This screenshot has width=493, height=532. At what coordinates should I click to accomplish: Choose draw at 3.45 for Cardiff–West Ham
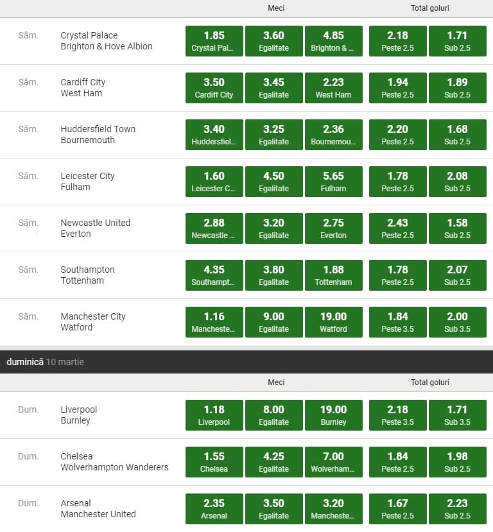(x=273, y=88)
